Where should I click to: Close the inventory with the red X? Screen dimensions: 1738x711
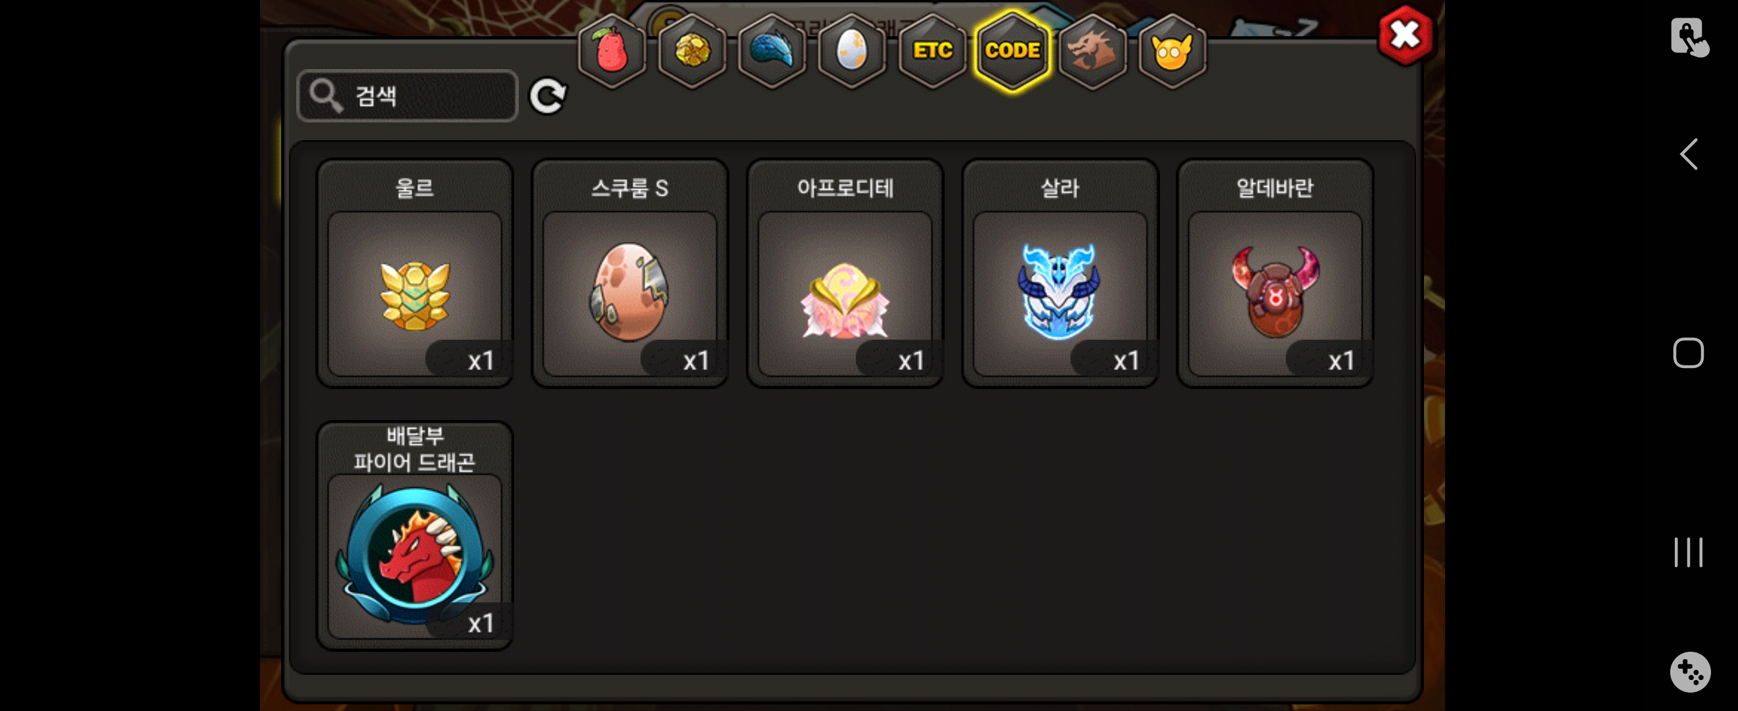pyautogui.click(x=1406, y=35)
